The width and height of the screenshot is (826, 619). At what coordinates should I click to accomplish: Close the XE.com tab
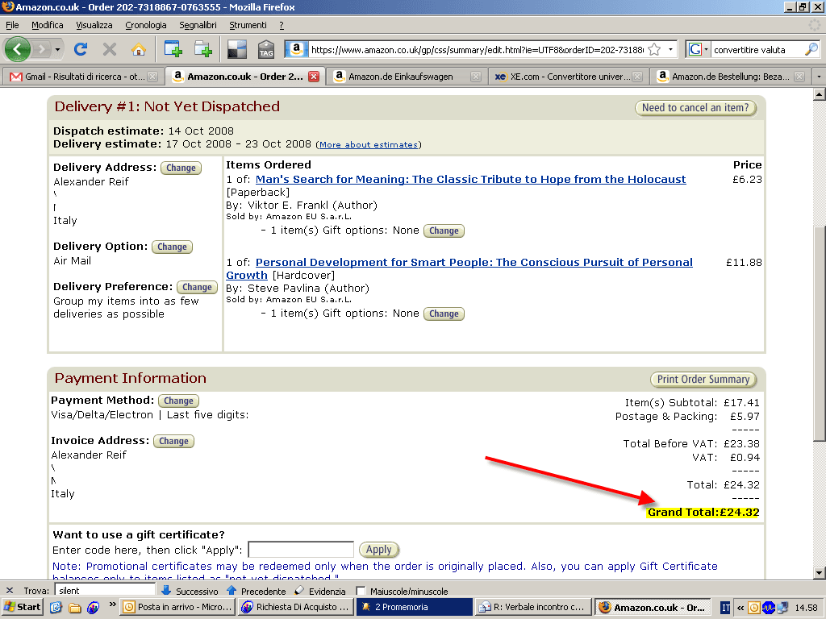637,77
